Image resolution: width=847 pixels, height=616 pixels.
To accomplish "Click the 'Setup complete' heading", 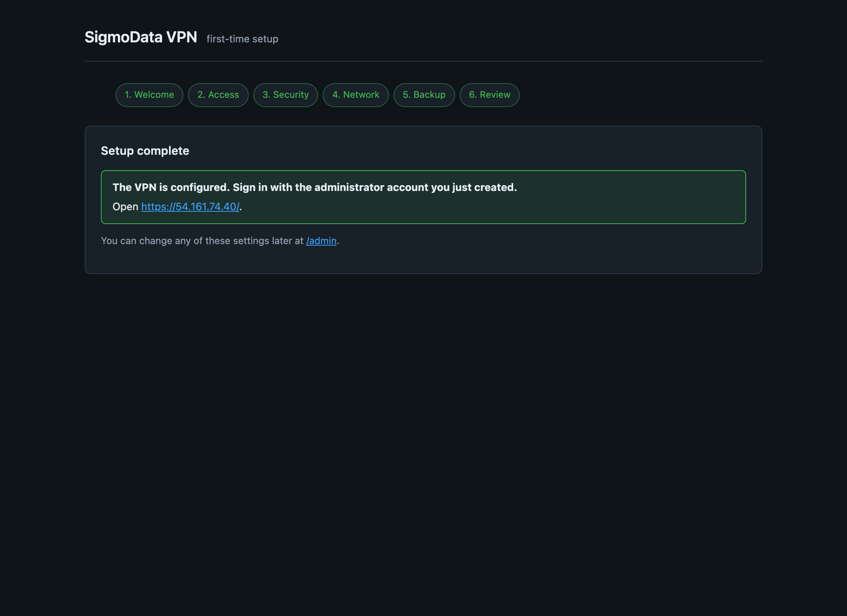I will (x=145, y=151).
